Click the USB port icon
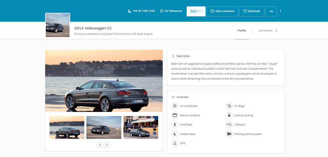Viewport: 328px width, 157px height. tap(229, 125)
